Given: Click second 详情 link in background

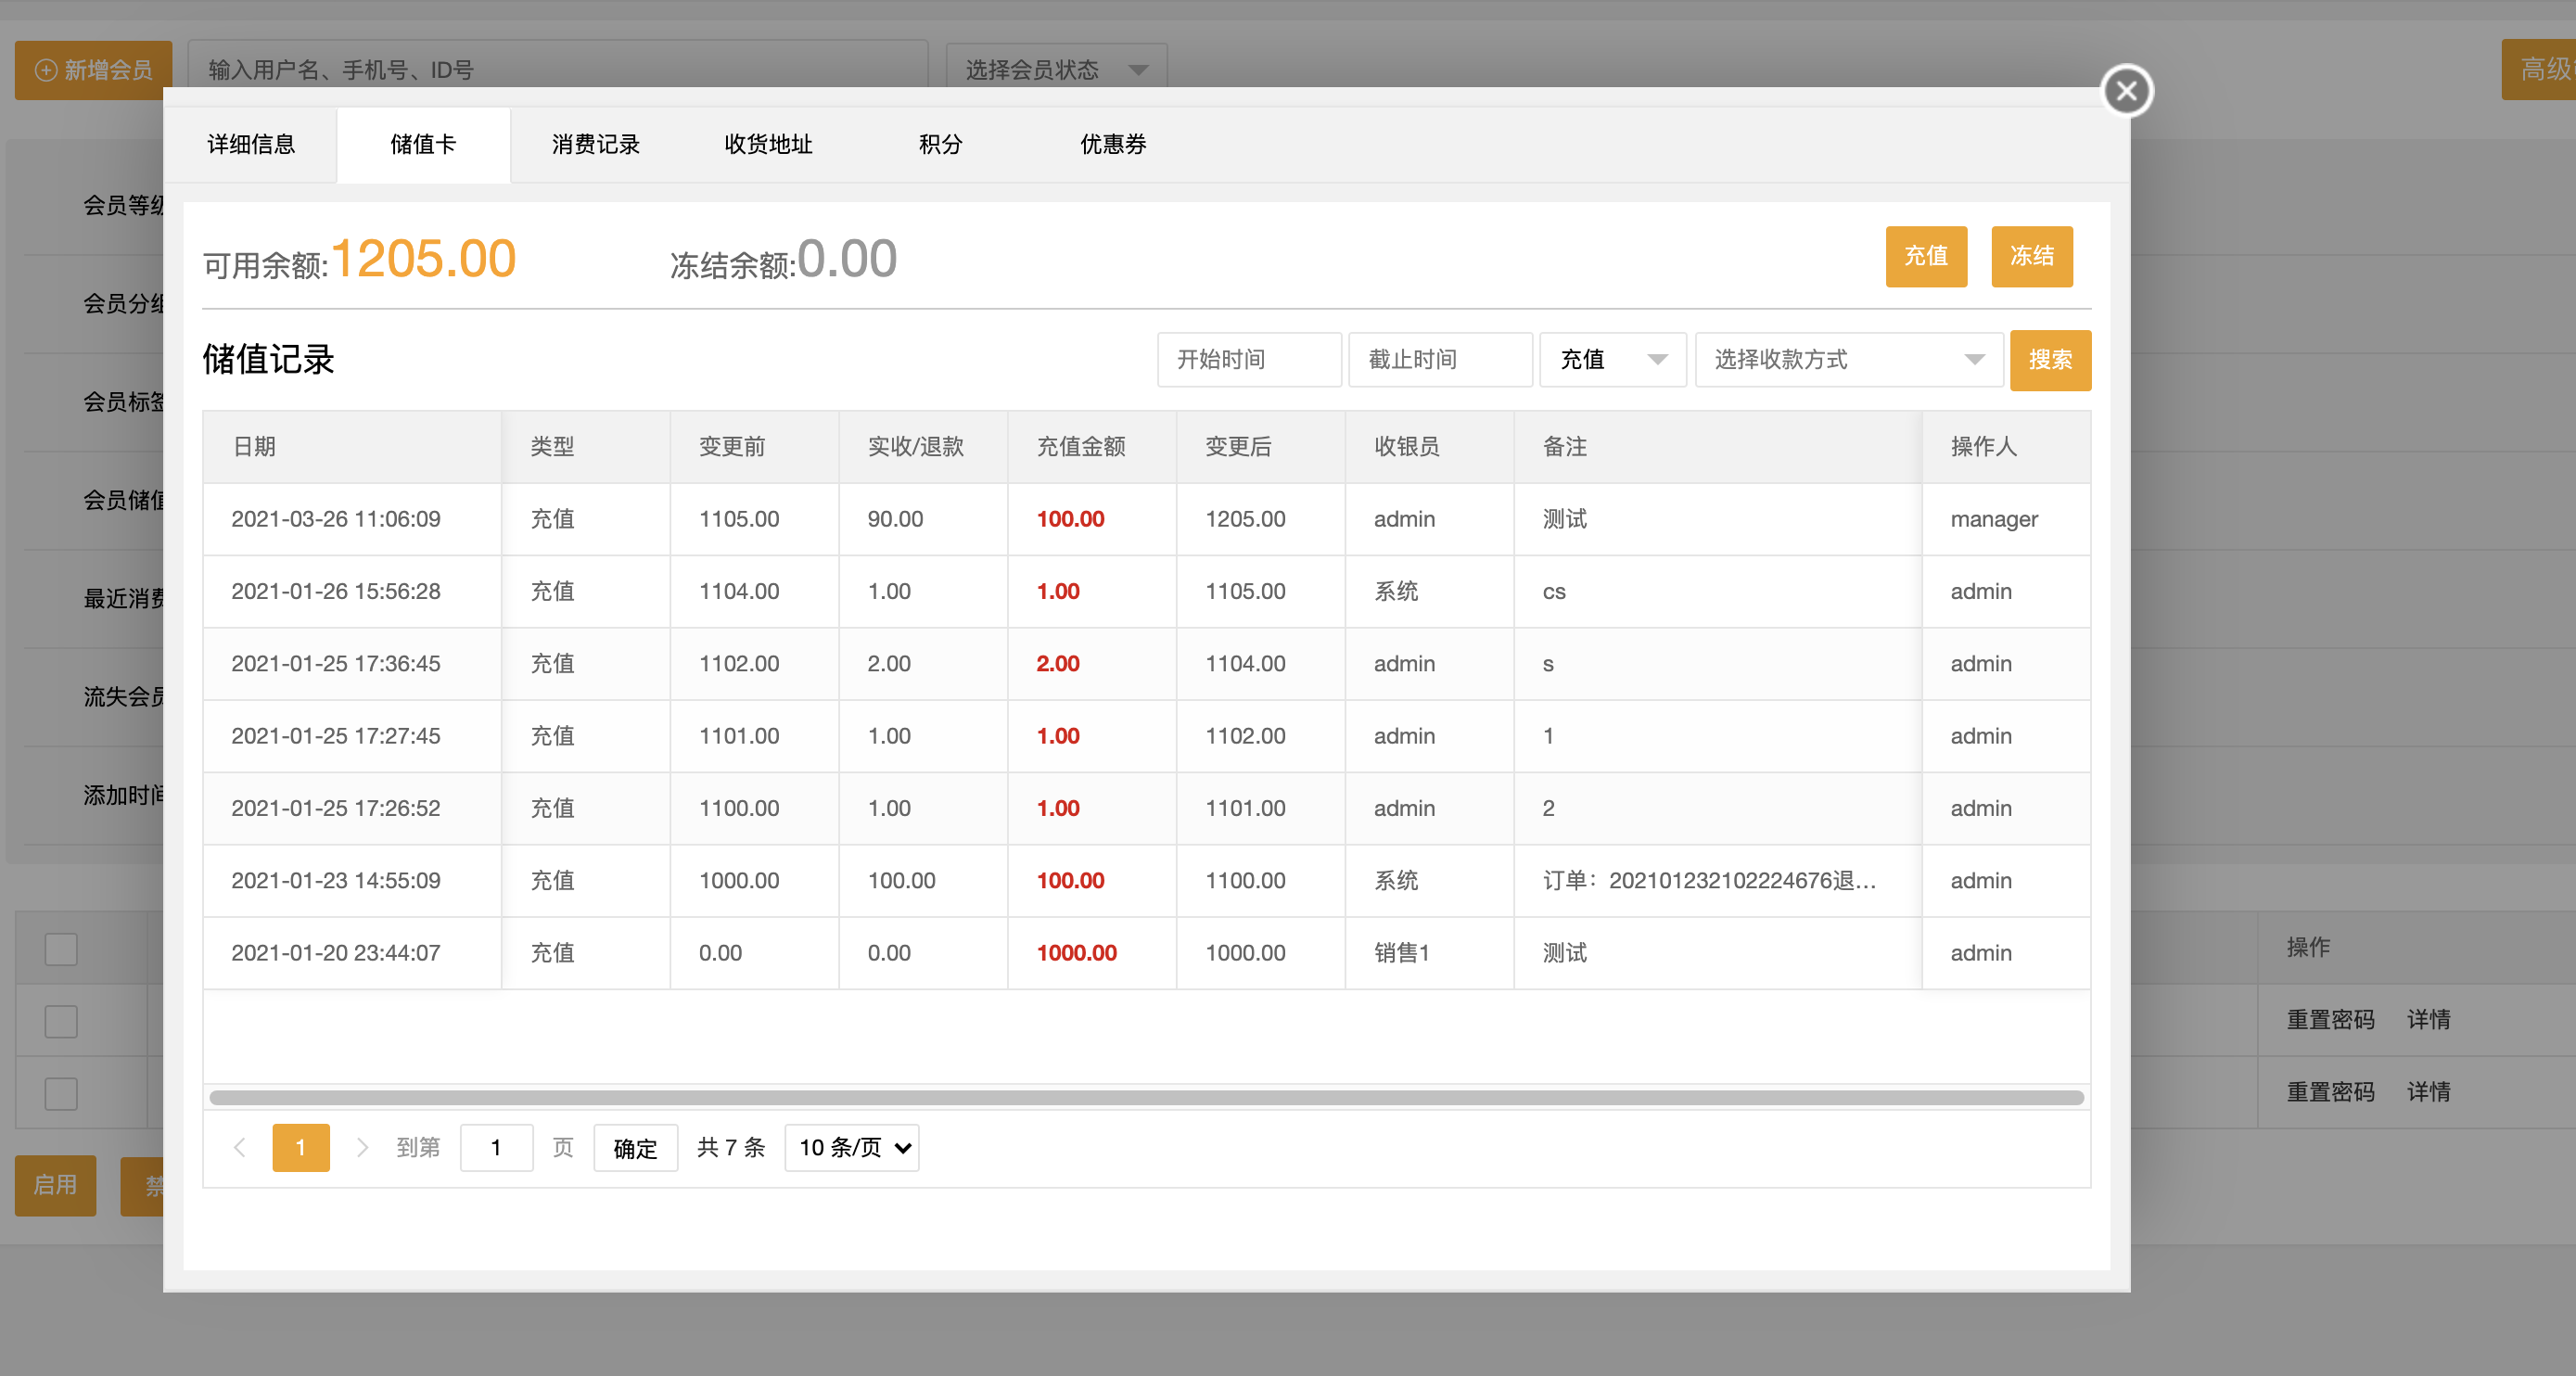Looking at the screenshot, I should pyautogui.click(x=2428, y=1092).
